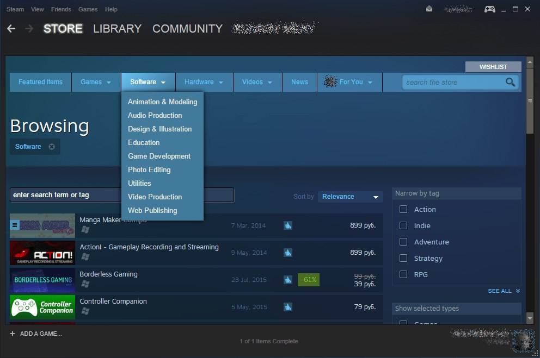540x358 pixels.
Task: Open Video Production category
Action: tap(163, 197)
